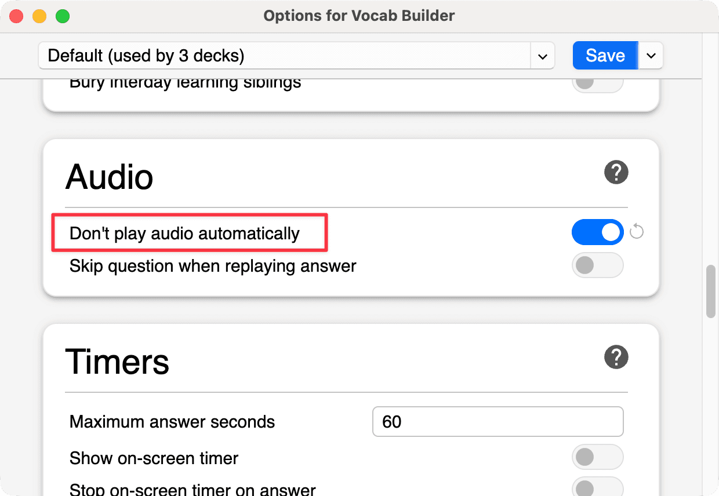Screen dimensions: 719x496
Task: Click the Audio section heading
Action: pyautogui.click(x=110, y=177)
